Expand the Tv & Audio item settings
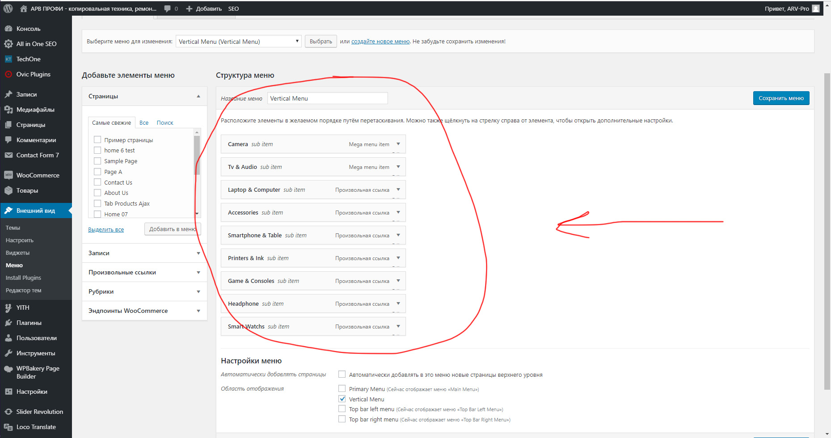Screen dimensions: 831x438 tap(398, 167)
